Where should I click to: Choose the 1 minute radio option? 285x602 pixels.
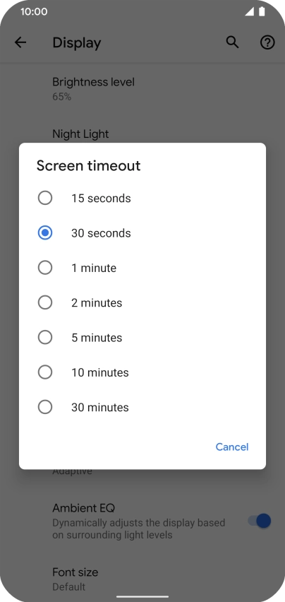coord(45,268)
